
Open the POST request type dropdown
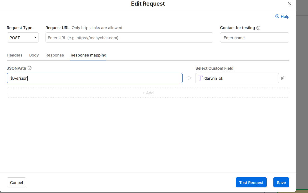[x=23, y=37]
